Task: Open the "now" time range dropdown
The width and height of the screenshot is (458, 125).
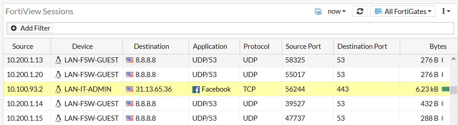Action: [337, 12]
